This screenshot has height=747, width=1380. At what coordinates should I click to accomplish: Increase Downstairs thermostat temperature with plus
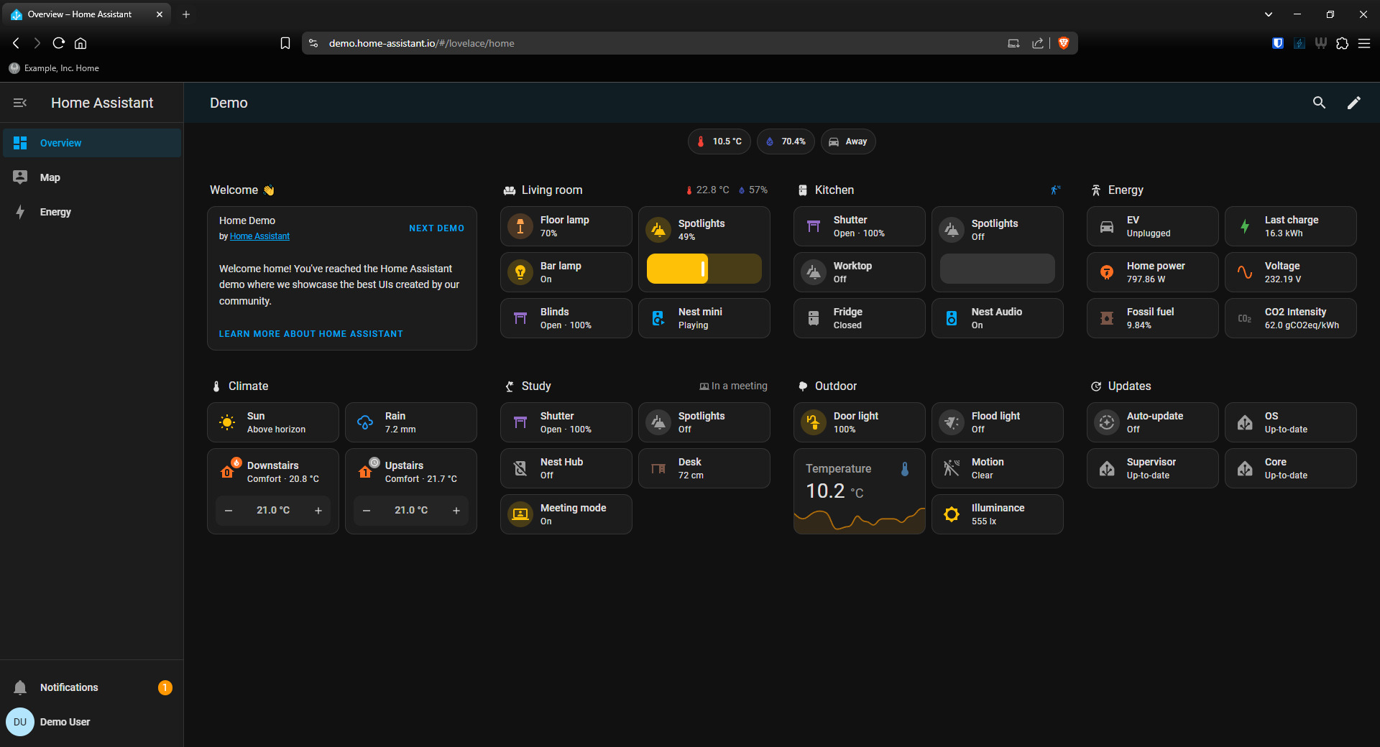click(318, 511)
